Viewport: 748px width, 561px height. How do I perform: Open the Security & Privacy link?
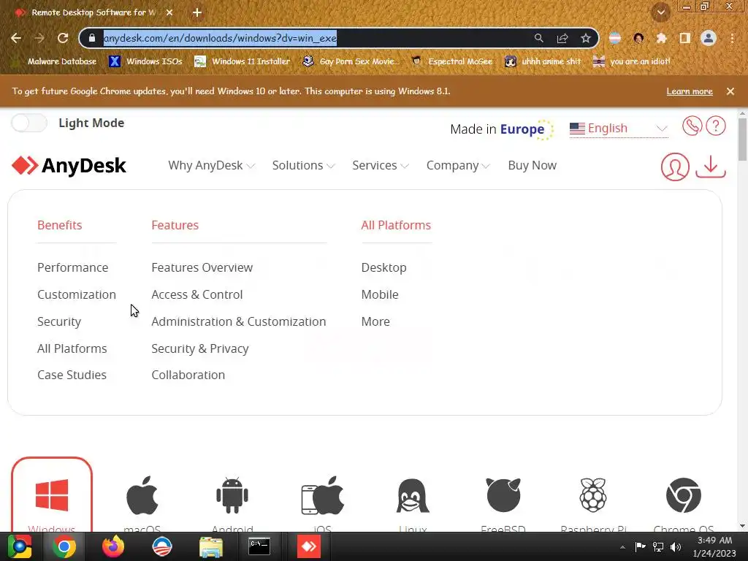[200, 348]
